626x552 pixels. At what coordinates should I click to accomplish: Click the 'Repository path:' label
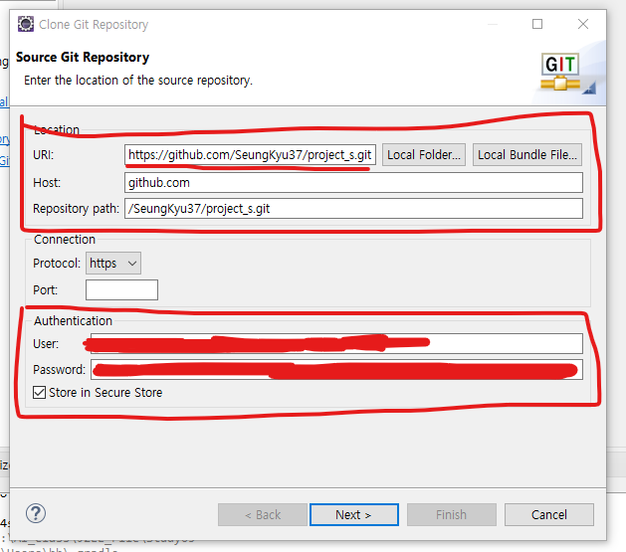tap(77, 209)
